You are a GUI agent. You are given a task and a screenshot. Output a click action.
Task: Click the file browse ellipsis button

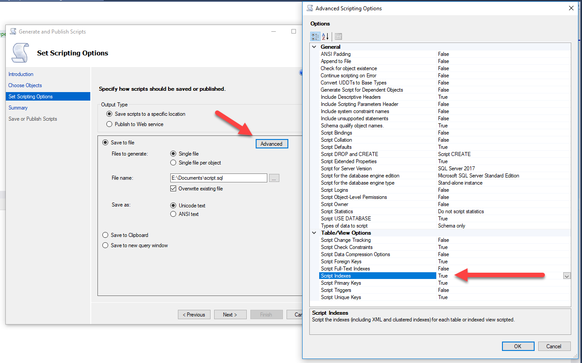point(274,178)
